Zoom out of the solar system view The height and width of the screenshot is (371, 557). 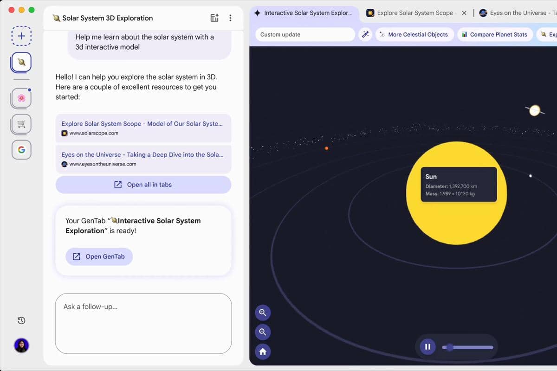point(263,332)
